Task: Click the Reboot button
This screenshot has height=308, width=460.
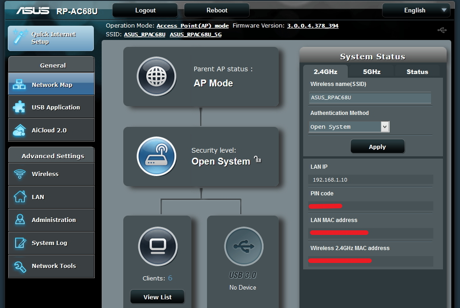Action: pyautogui.click(x=217, y=10)
